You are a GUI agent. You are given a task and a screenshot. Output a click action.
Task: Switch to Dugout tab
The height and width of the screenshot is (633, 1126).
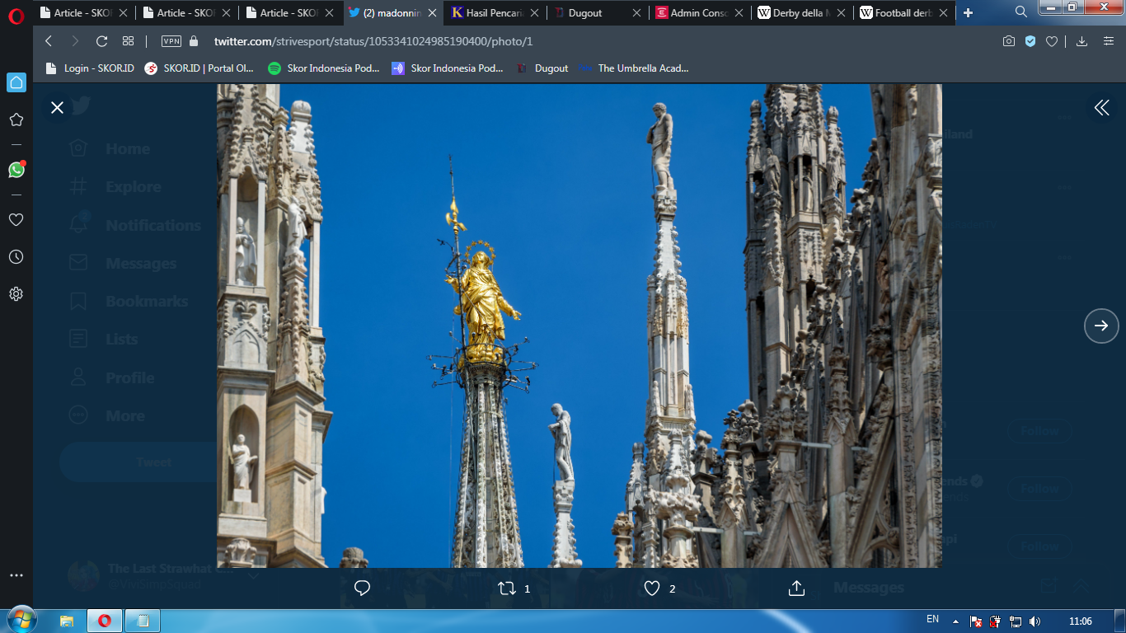598,13
